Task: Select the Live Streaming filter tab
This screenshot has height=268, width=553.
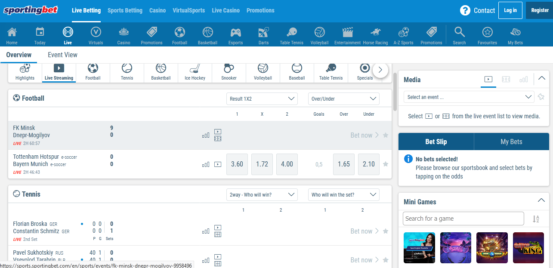Action: pyautogui.click(x=59, y=72)
